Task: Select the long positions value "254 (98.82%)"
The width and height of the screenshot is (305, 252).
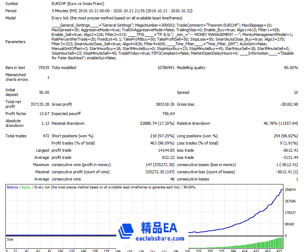Action: [x=286, y=136]
